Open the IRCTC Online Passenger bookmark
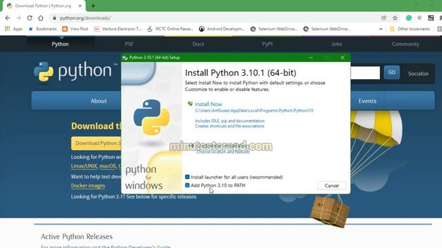The width and height of the screenshot is (442, 248). (171, 29)
